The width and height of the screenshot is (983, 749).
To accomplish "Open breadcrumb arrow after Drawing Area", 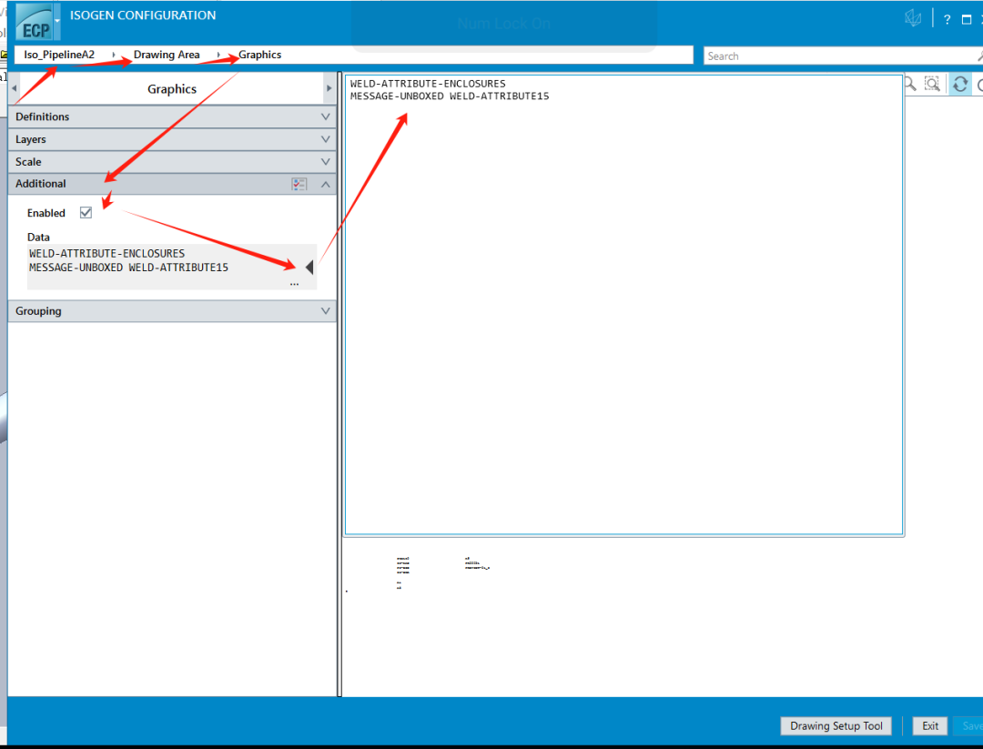I will point(218,55).
